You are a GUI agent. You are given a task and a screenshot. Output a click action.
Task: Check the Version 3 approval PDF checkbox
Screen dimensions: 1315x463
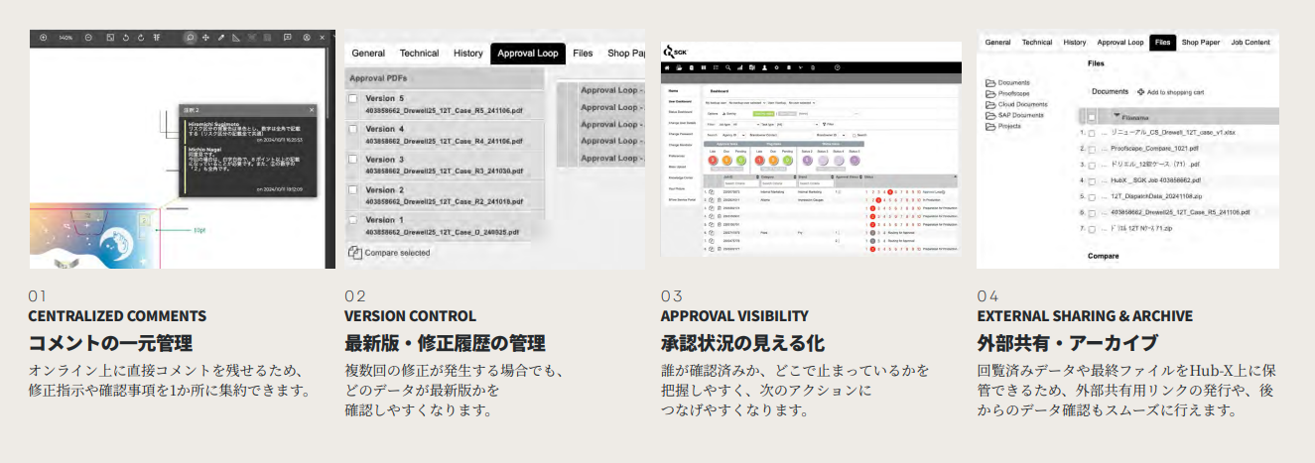[352, 160]
